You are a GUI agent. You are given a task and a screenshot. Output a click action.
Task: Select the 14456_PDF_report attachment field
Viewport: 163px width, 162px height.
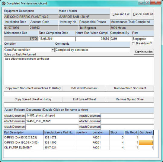(52, 121)
